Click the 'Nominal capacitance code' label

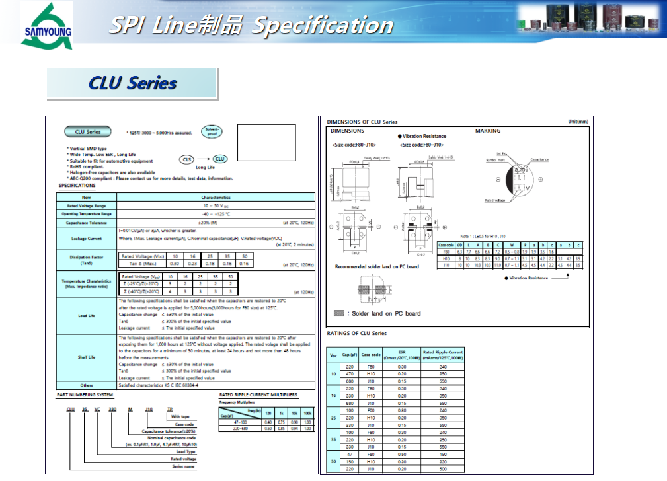coord(172,438)
